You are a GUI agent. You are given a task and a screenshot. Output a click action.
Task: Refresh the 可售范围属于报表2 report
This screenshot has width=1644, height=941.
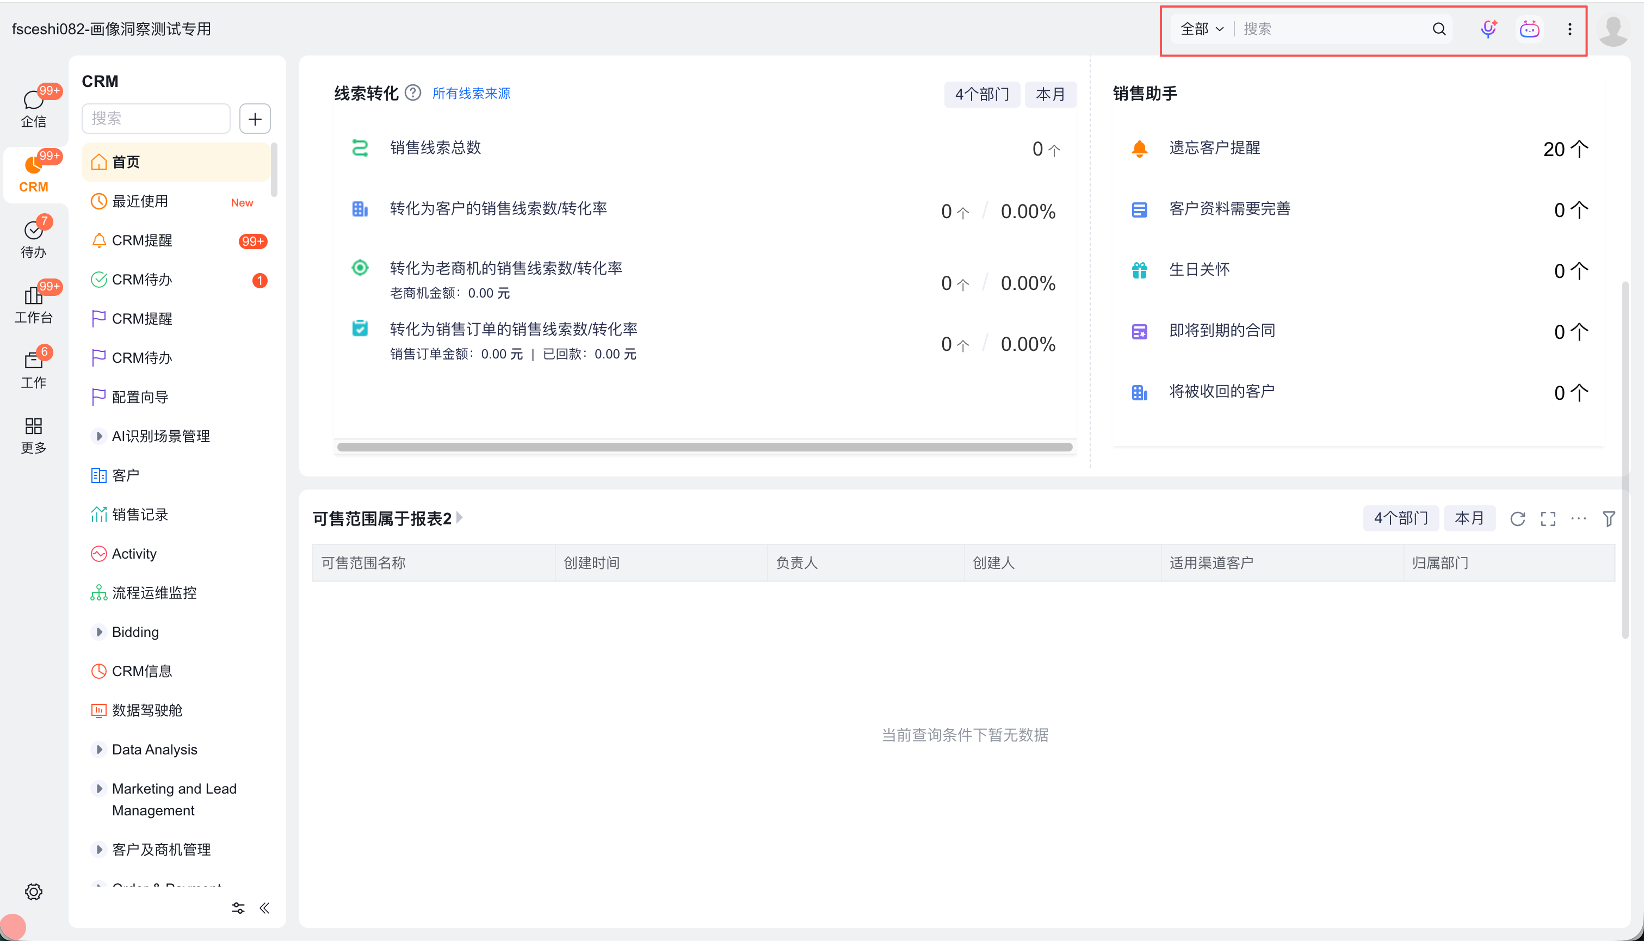[1517, 518]
